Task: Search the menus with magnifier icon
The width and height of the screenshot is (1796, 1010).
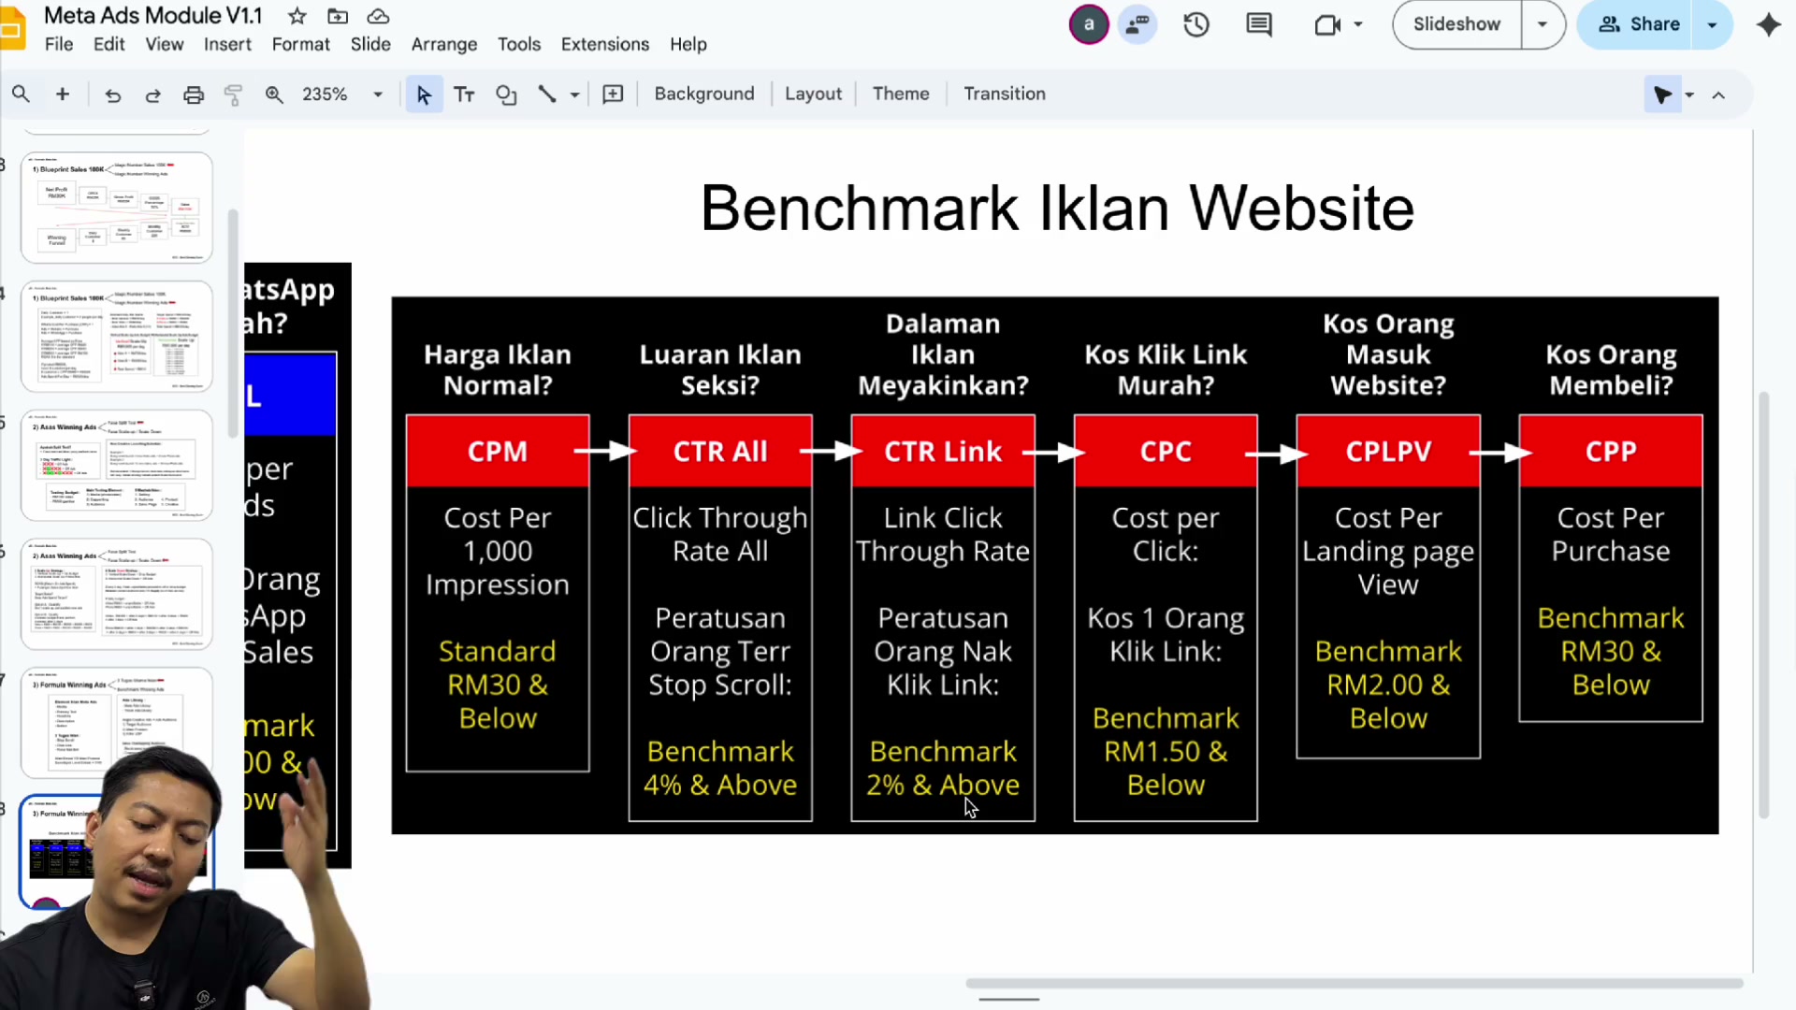Action: click(21, 94)
